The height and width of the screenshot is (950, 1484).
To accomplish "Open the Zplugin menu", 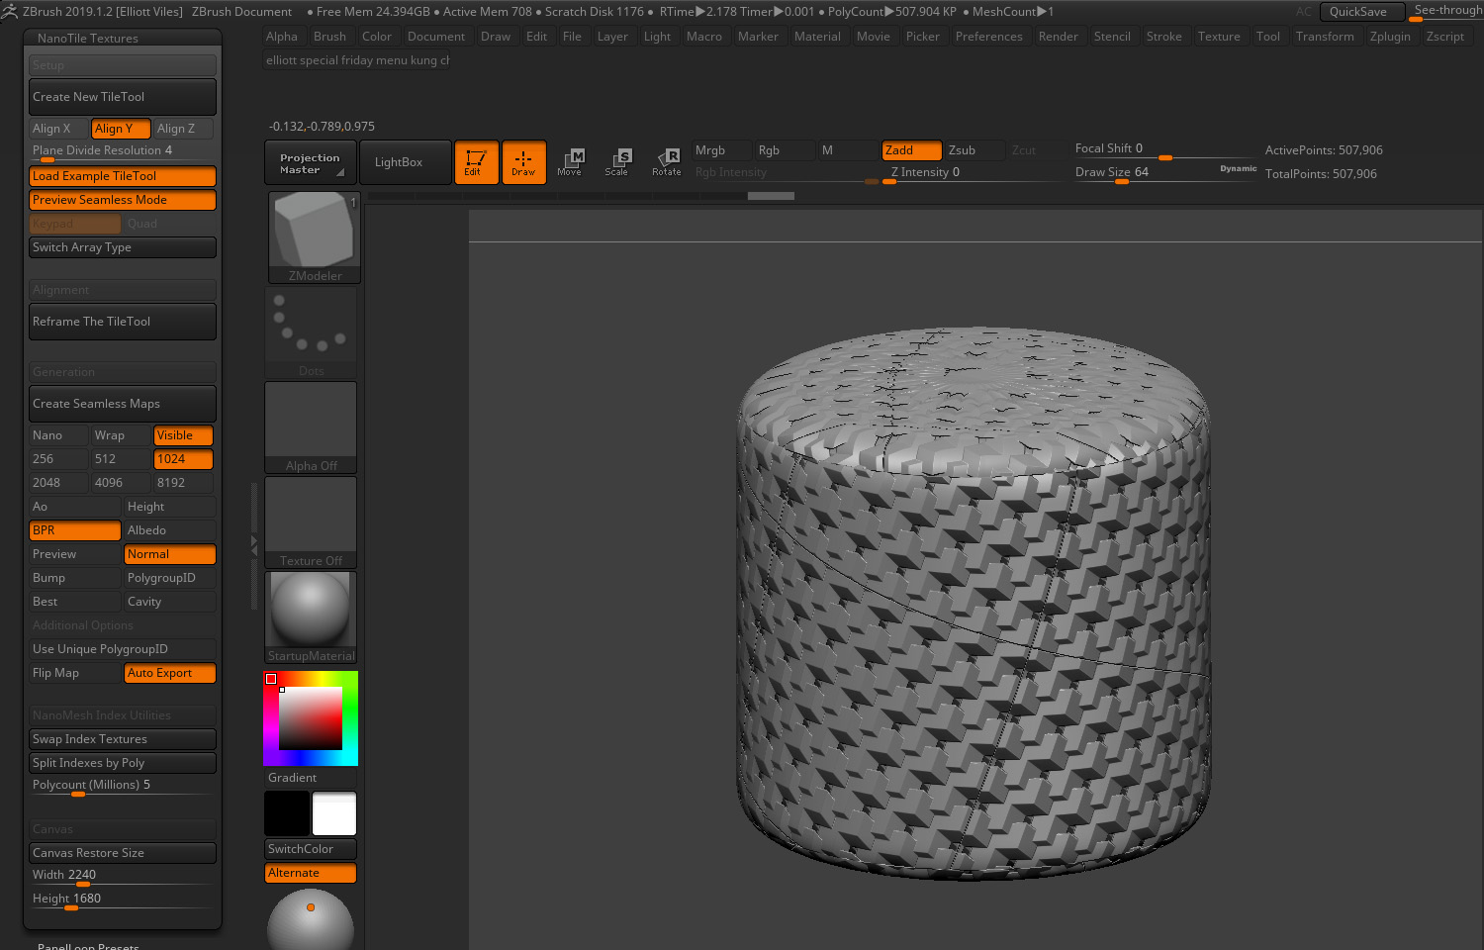I will click(x=1389, y=37).
